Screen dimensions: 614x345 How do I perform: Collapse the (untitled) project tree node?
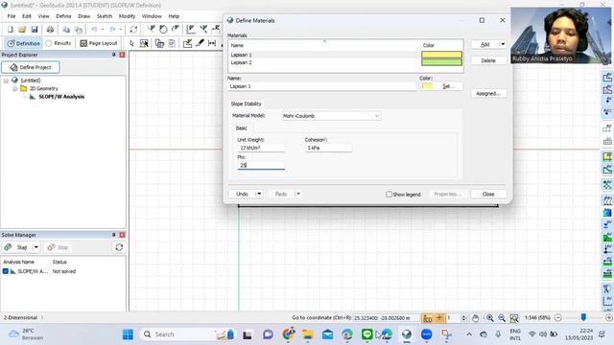pos(7,80)
